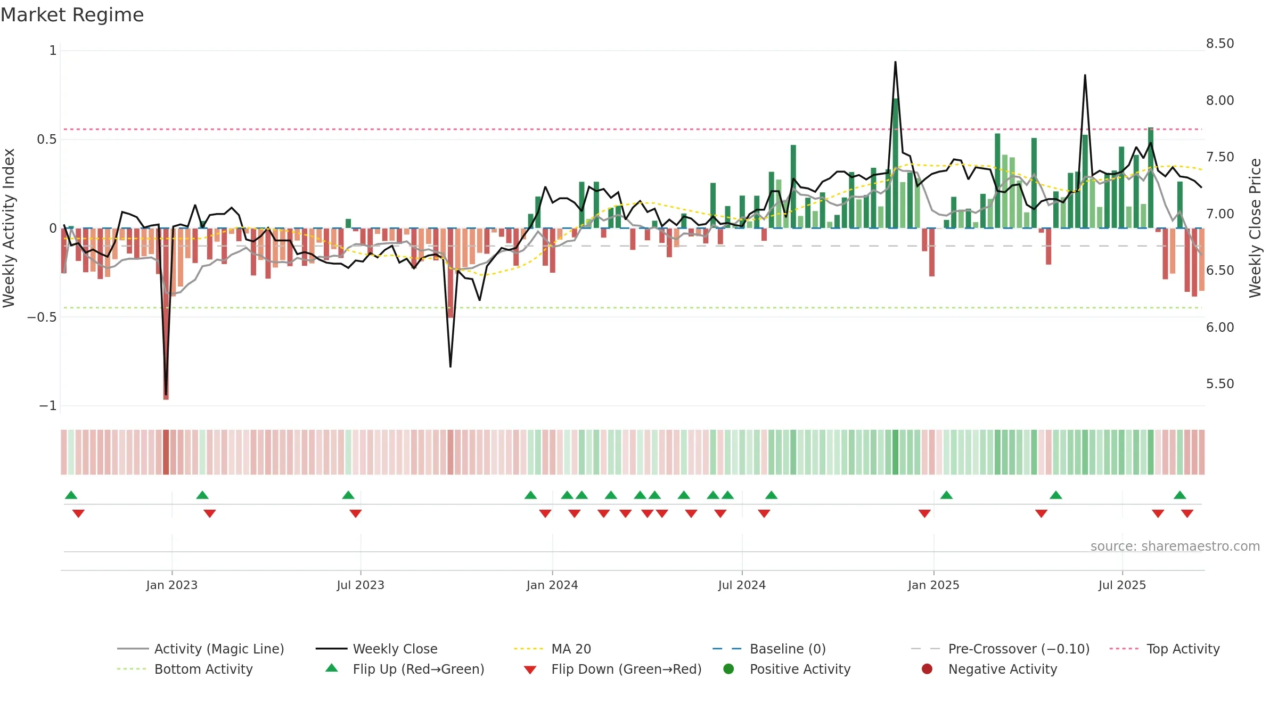Click the −1 activity axis tick
This screenshot has width=1278, height=719.
click(x=48, y=406)
